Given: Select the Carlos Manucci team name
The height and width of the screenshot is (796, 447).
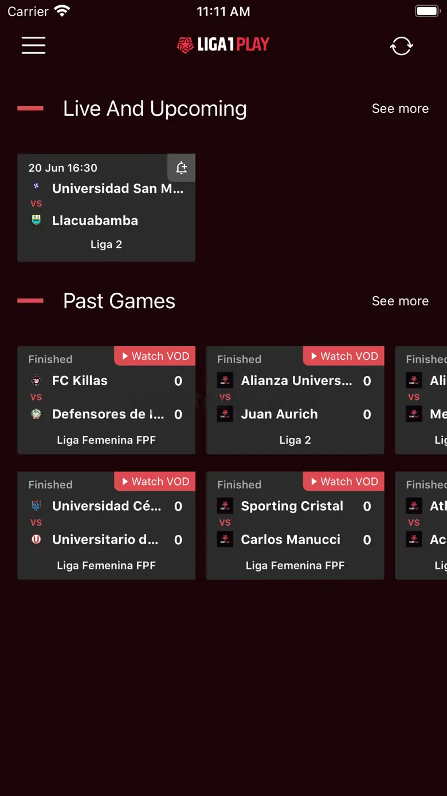Looking at the screenshot, I should pyautogui.click(x=291, y=539).
